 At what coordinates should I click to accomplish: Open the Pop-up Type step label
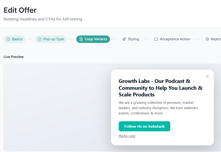pyautogui.click(x=54, y=39)
